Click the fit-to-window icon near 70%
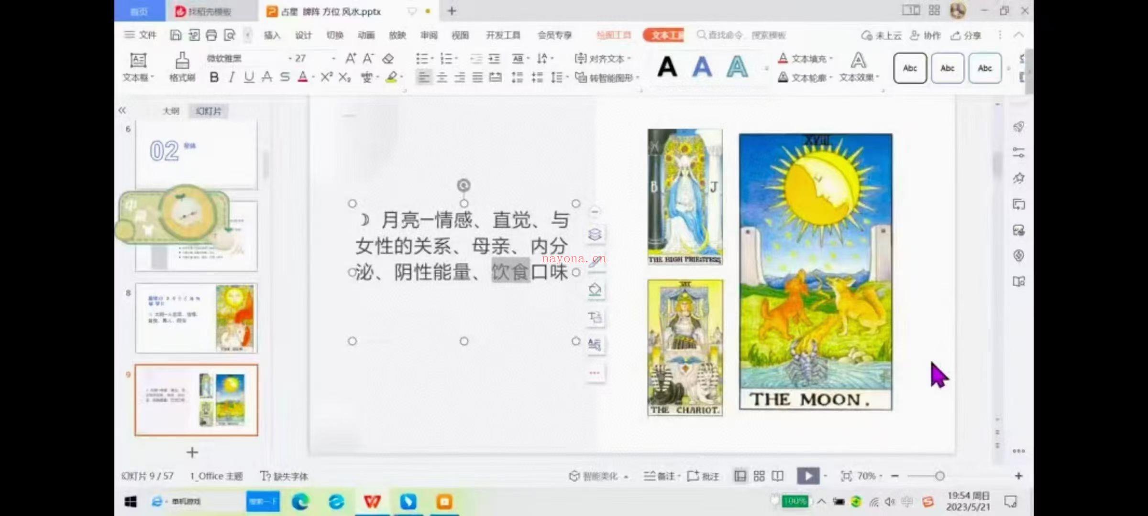The width and height of the screenshot is (1148, 516). (846, 476)
